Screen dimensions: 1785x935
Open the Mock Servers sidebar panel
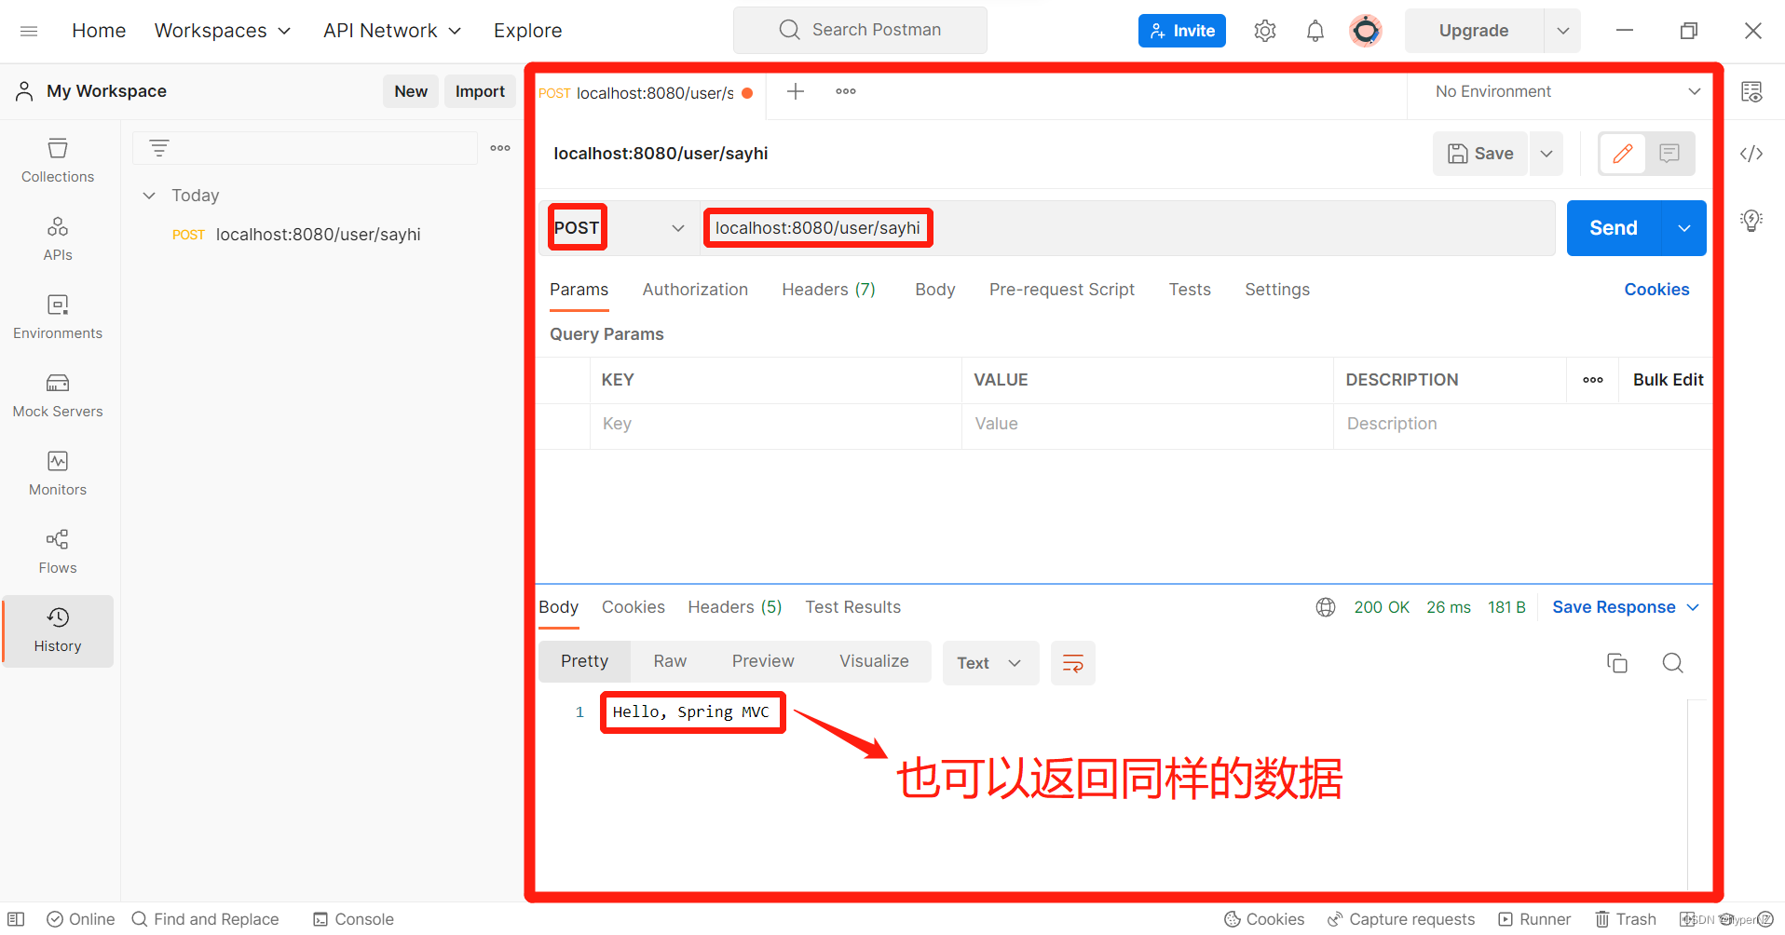pyautogui.click(x=58, y=396)
